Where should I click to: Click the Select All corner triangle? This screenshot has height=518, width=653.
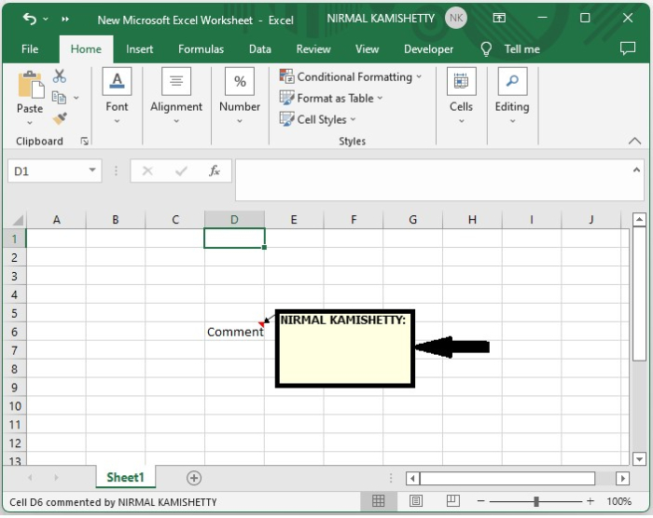[17, 219]
